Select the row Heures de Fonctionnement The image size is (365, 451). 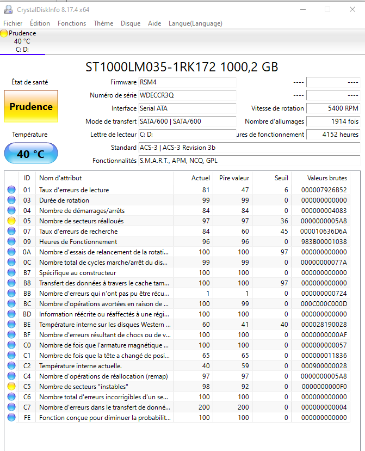(x=177, y=242)
